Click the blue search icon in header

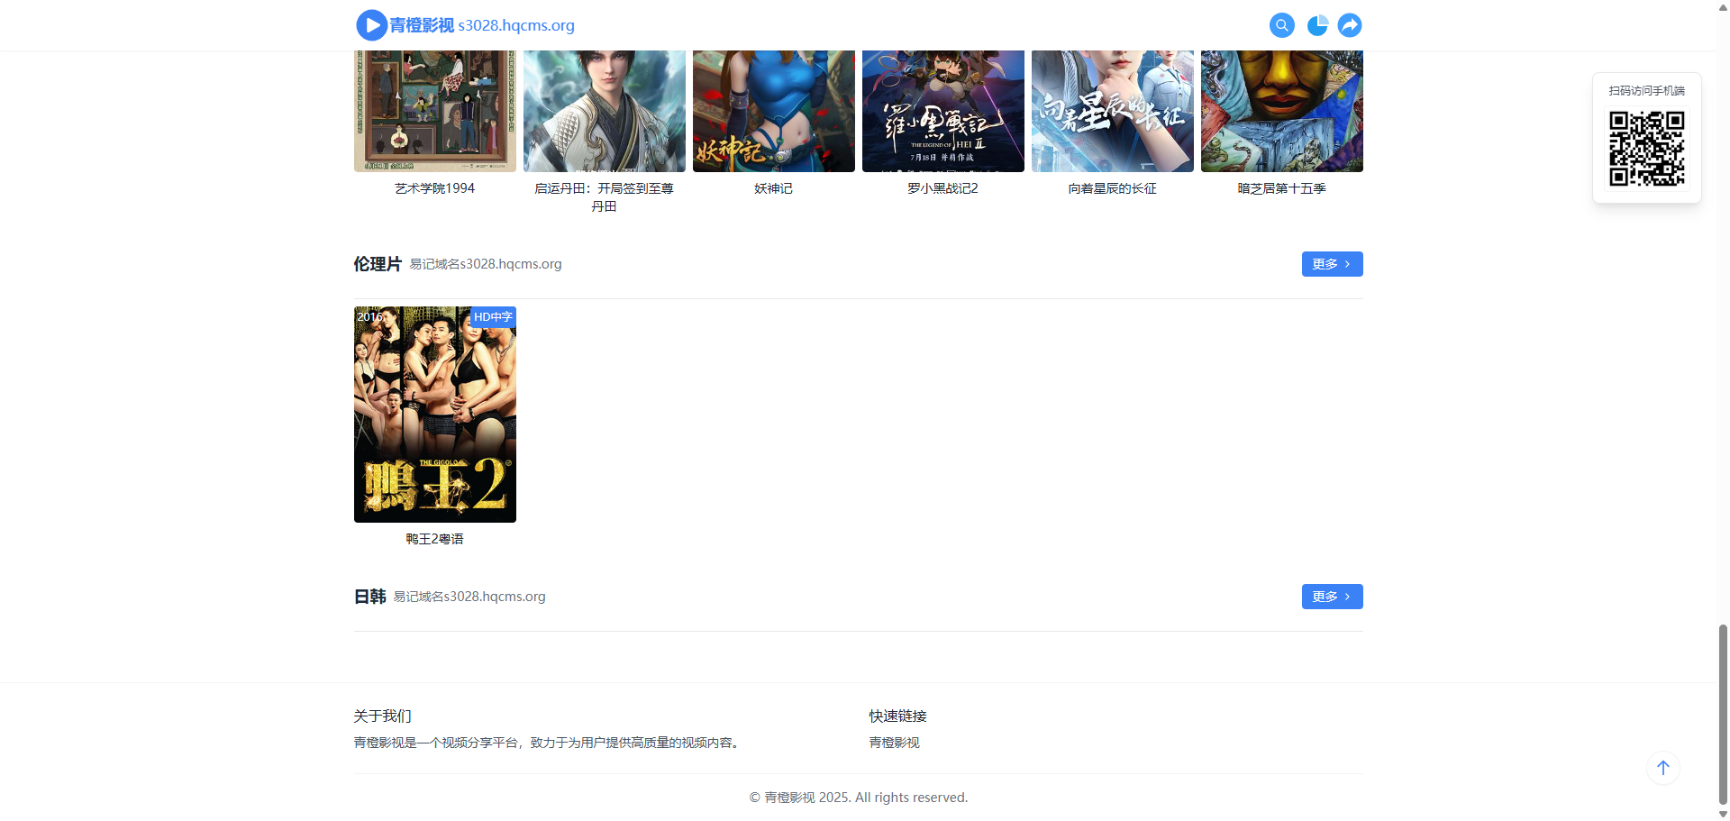click(1281, 25)
